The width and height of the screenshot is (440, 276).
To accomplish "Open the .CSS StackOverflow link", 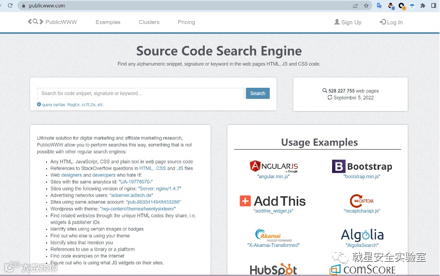I will pos(161,168).
